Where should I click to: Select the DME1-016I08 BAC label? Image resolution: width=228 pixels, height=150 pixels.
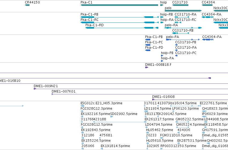163,97
